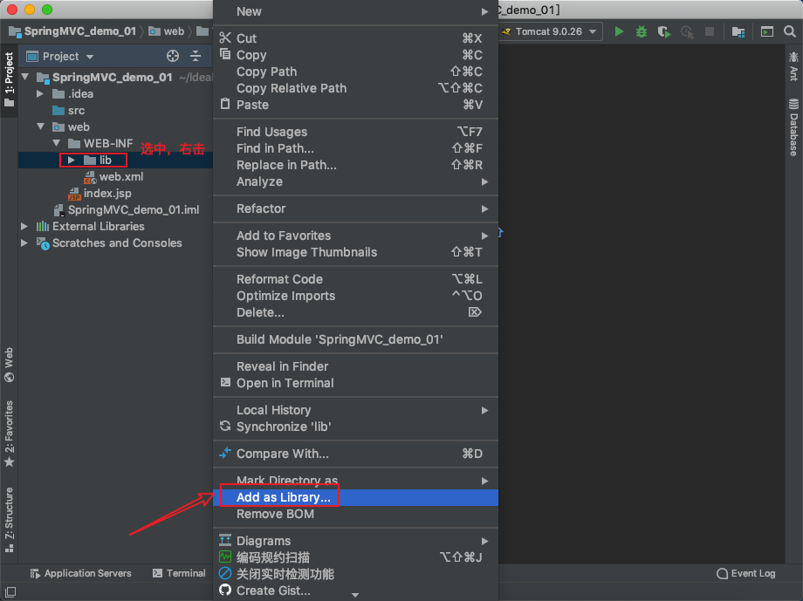This screenshot has width=803, height=601.
Task: Expand the .idea folder
Action: 40,93
